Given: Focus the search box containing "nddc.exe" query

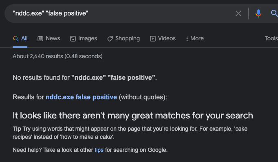Looking at the screenshot, I should coord(122,13).
